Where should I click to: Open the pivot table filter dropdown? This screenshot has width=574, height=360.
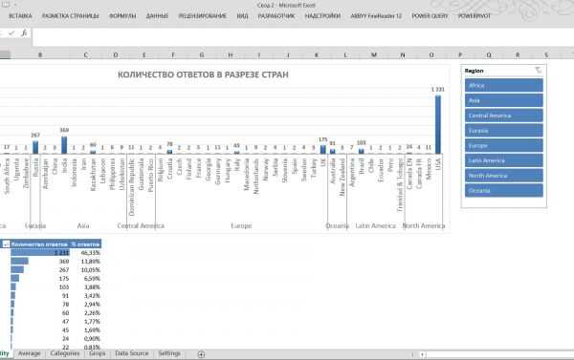(x=6, y=244)
